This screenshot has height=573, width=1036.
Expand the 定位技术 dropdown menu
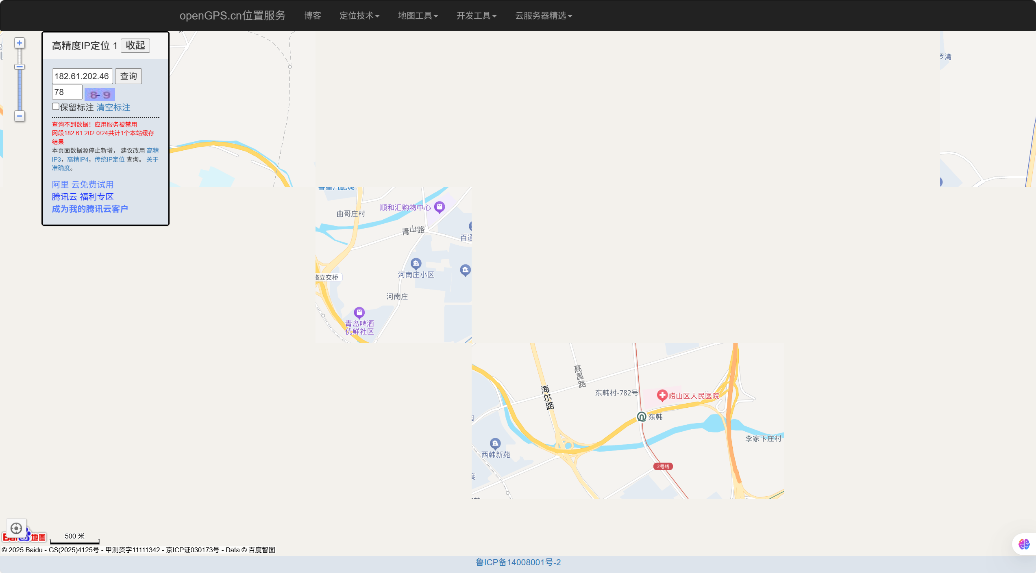[x=359, y=15]
